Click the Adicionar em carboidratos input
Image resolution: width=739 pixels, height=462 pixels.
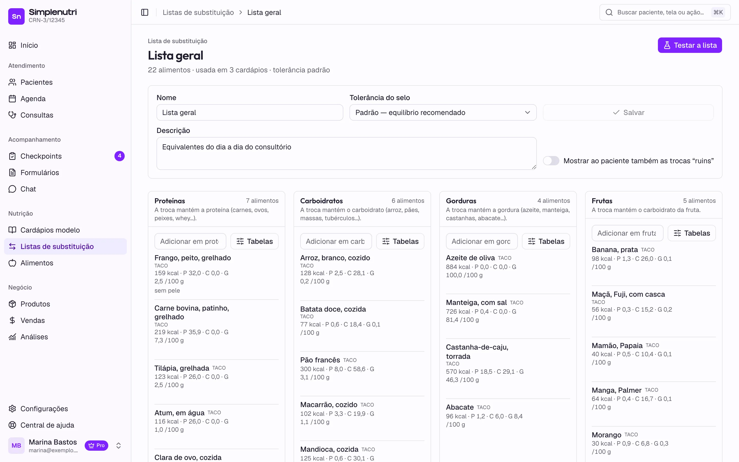pos(336,241)
